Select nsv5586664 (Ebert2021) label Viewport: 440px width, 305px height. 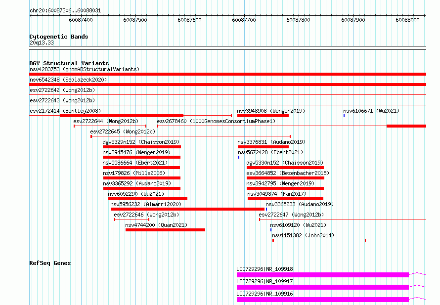pyautogui.click(x=135, y=163)
